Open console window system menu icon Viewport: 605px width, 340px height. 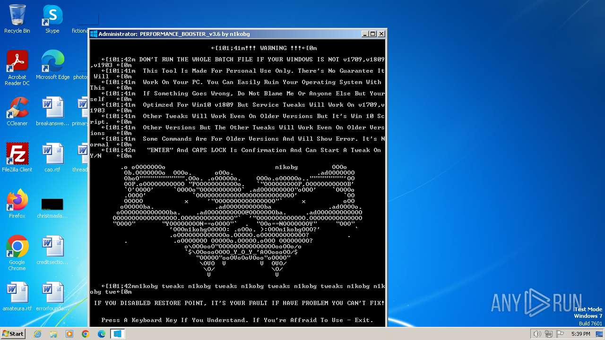tap(94, 34)
